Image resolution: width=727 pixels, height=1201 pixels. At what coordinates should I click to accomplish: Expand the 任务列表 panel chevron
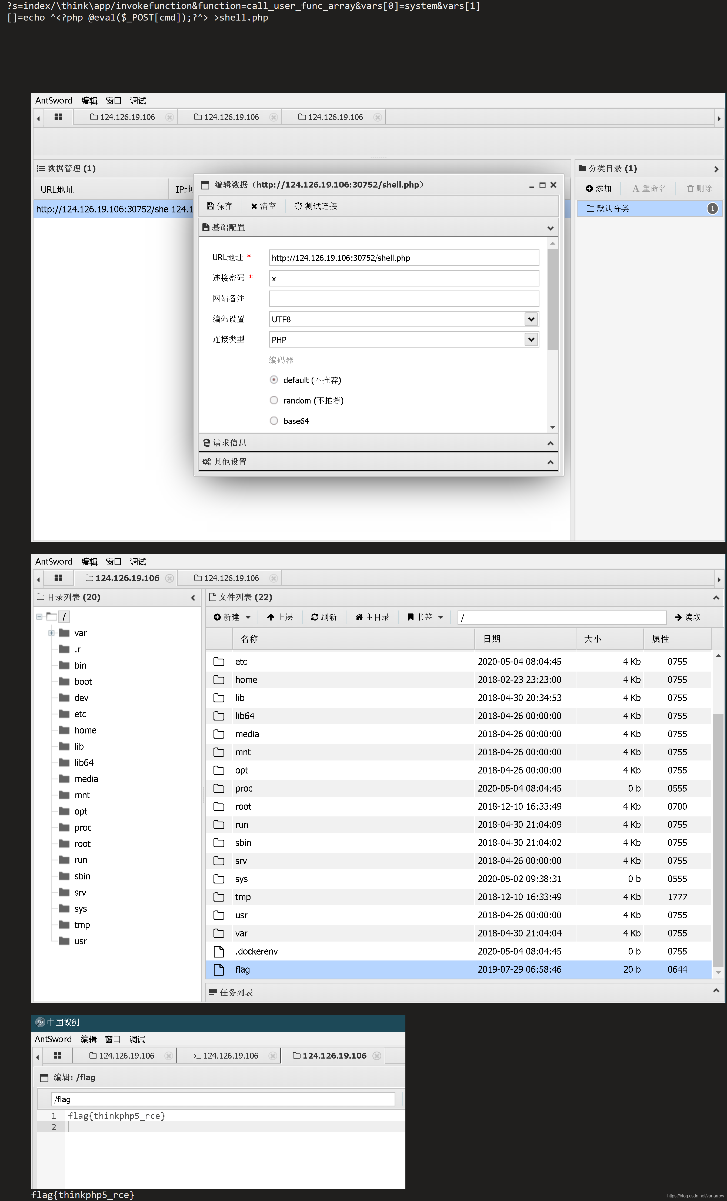[716, 990]
